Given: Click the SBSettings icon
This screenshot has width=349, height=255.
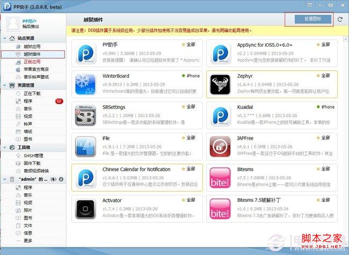Looking at the screenshot, I should pos(86,115).
